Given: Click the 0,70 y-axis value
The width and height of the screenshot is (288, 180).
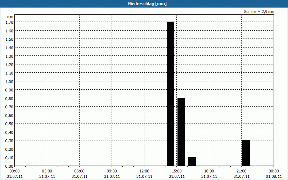Looking at the screenshot, I should coord(9,107).
